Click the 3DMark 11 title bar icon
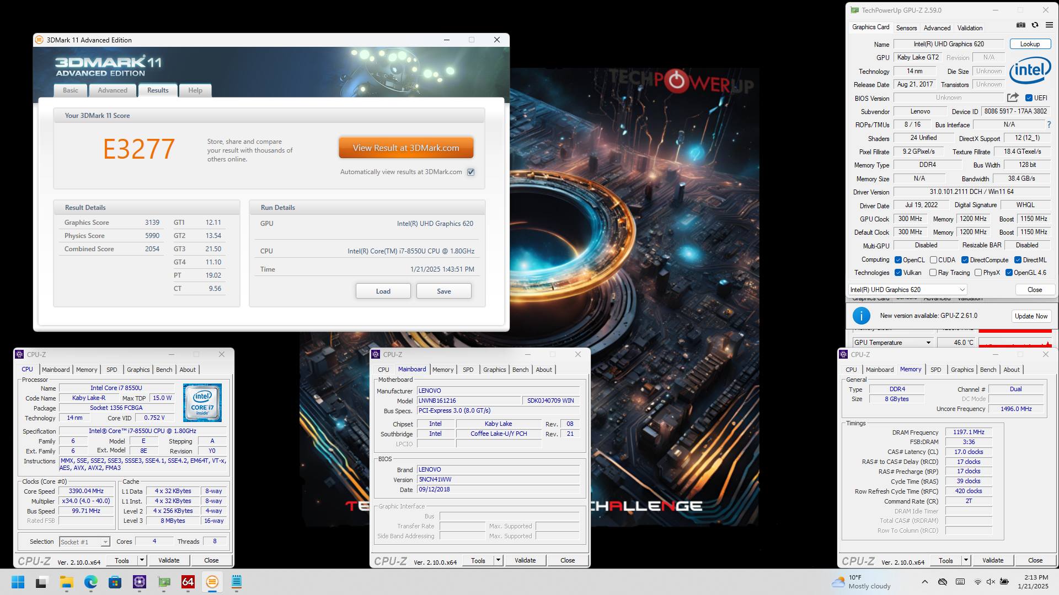The image size is (1059, 595). click(x=39, y=40)
